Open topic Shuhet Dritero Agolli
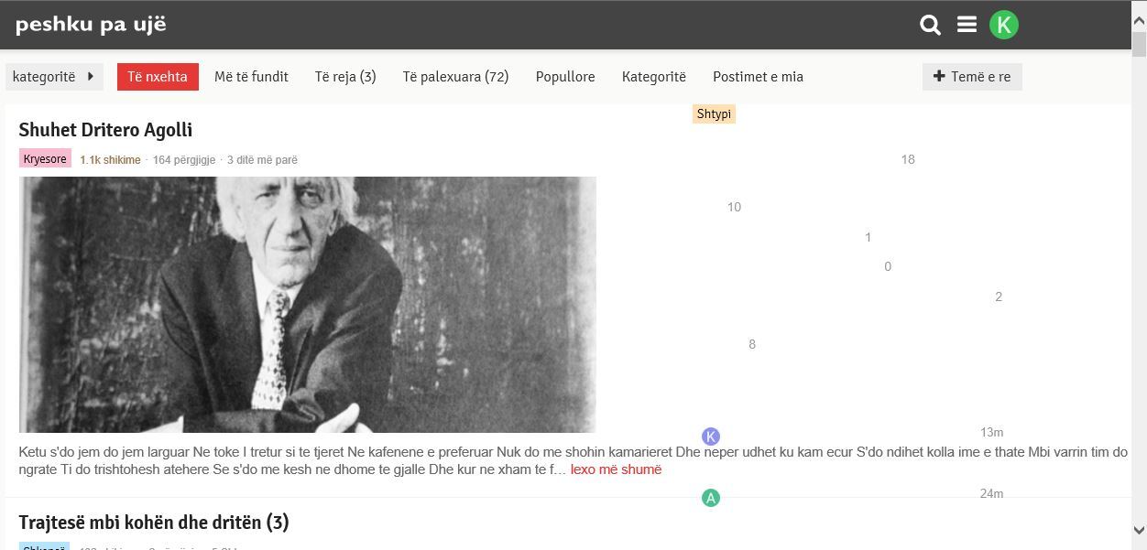Image resolution: width=1147 pixels, height=550 pixels. click(x=105, y=130)
